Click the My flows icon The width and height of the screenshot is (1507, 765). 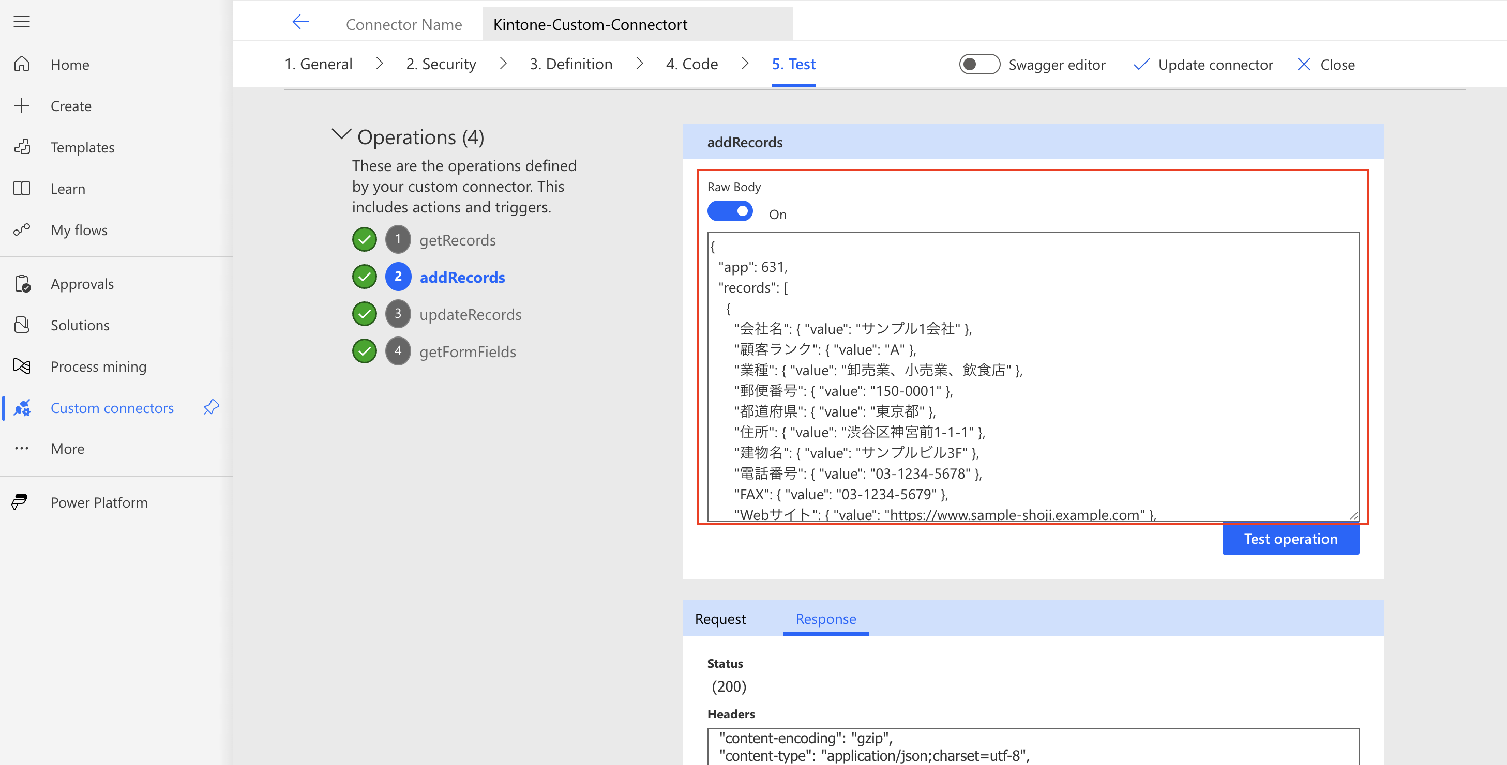coord(22,229)
